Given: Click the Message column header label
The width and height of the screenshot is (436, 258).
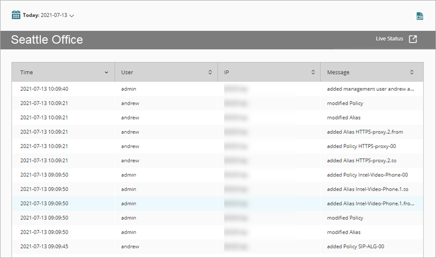Looking at the screenshot, I should tap(338, 72).
